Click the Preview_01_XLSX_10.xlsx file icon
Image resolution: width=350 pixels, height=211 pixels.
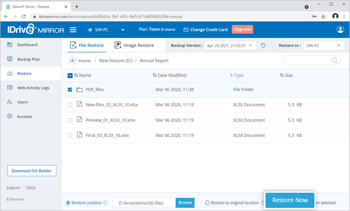pos(80,119)
